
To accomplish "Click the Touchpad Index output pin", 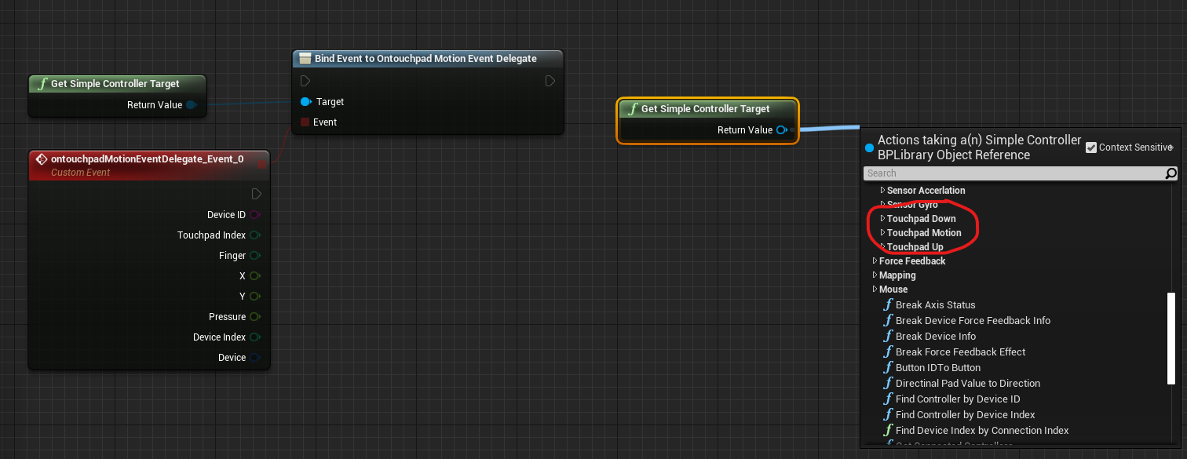I will click(255, 235).
